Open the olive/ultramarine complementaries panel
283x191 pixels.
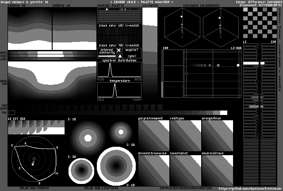coord(154,170)
